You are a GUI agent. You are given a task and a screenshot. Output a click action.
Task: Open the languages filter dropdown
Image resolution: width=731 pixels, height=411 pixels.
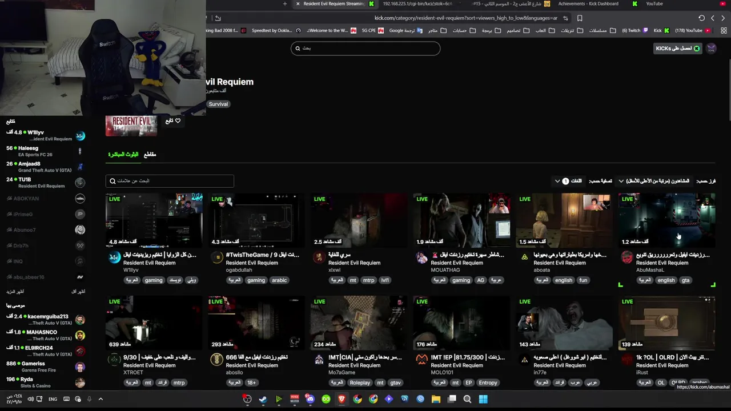click(x=569, y=181)
